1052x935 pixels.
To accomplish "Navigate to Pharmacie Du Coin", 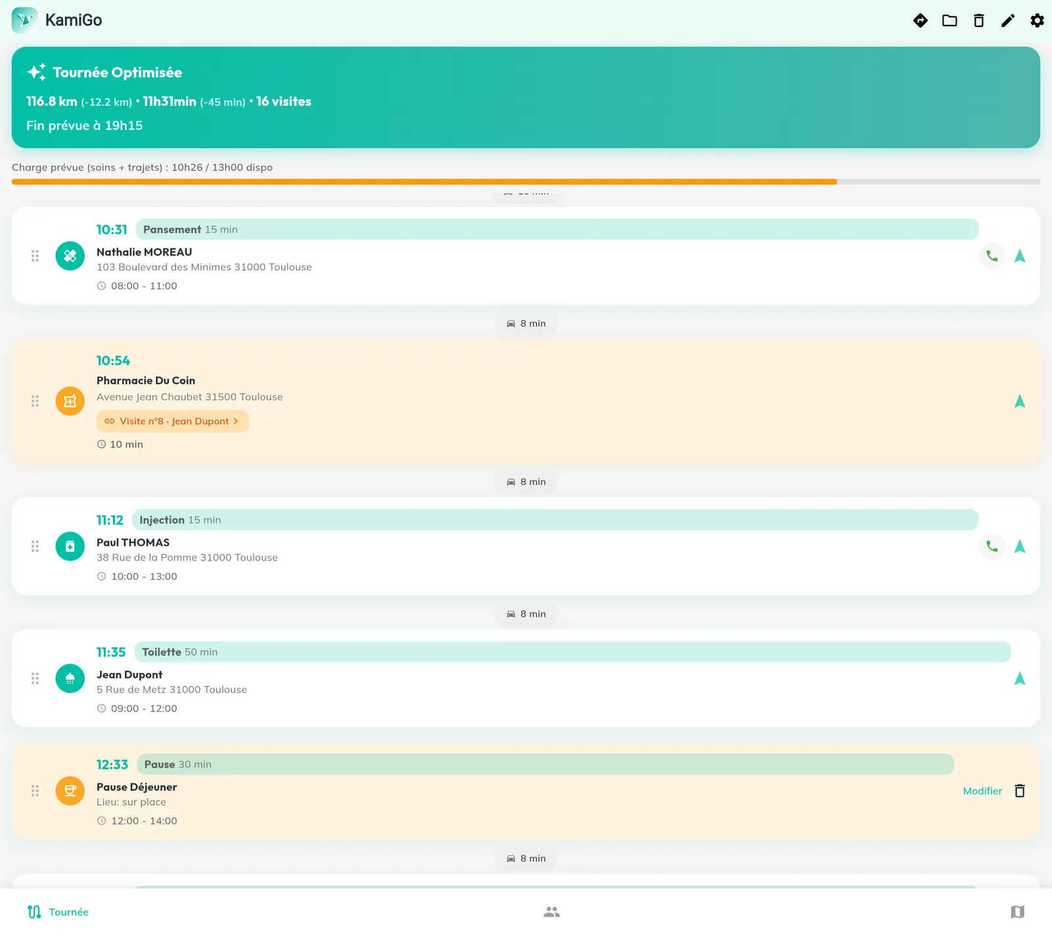I will pyautogui.click(x=1020, y=401).
